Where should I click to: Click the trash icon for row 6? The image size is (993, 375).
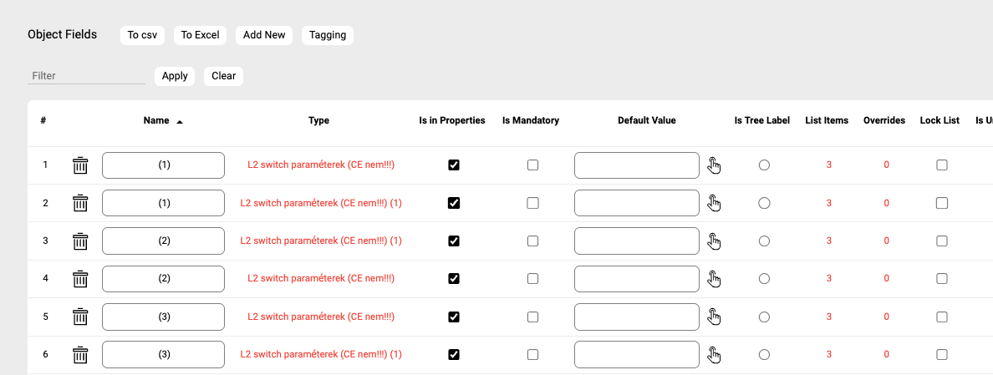pos(80,355)
